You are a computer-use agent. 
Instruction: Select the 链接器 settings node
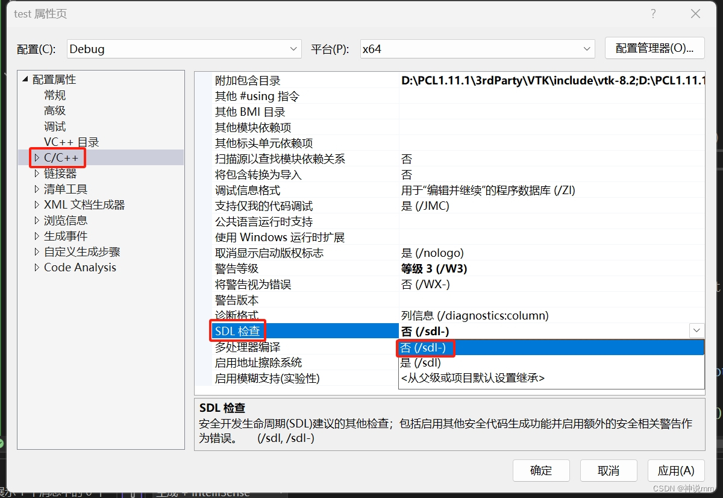tap(61, 173)
